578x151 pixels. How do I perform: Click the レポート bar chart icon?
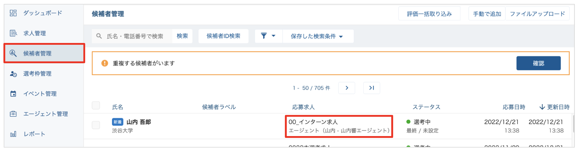(13, 134)
